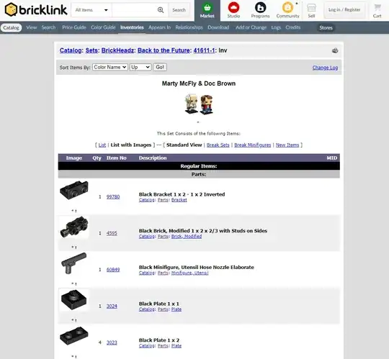Click the magnifier zoom search icon
Image resolution: width=389 pixels, height=359 pixels.
pos(161,10)
